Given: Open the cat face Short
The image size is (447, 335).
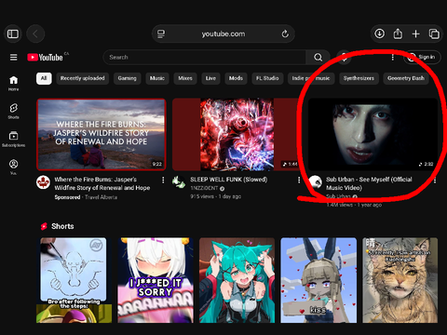Looking at the screenshot, I should tap(400, 280).
